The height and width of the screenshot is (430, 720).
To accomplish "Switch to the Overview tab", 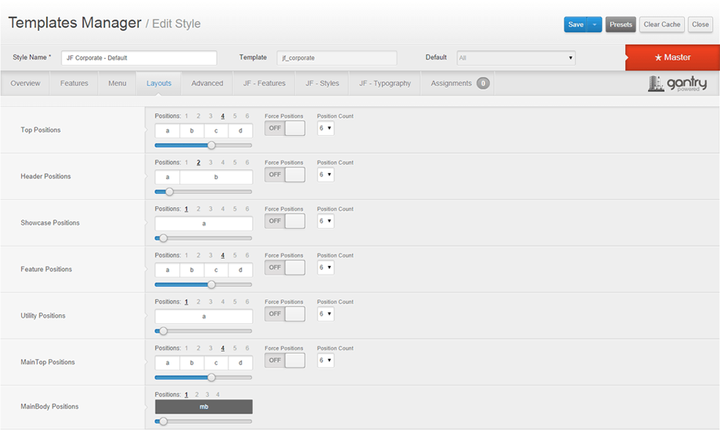I will click(x=25, y=83).
